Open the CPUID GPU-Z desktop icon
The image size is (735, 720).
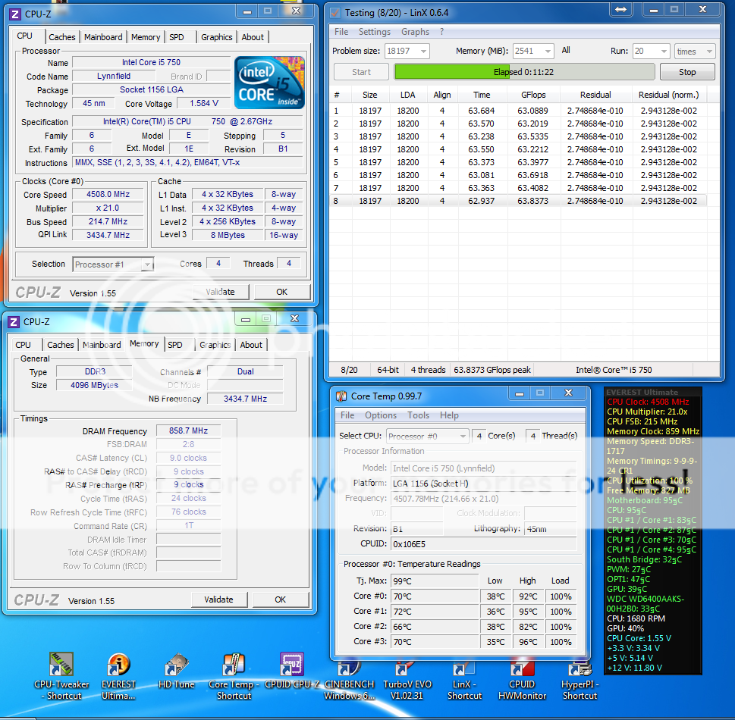(292, 667)
